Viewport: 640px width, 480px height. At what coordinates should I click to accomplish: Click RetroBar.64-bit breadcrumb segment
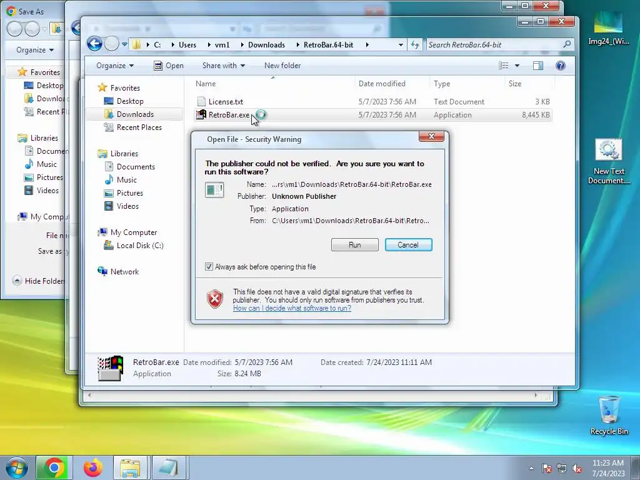click(328, 45)
